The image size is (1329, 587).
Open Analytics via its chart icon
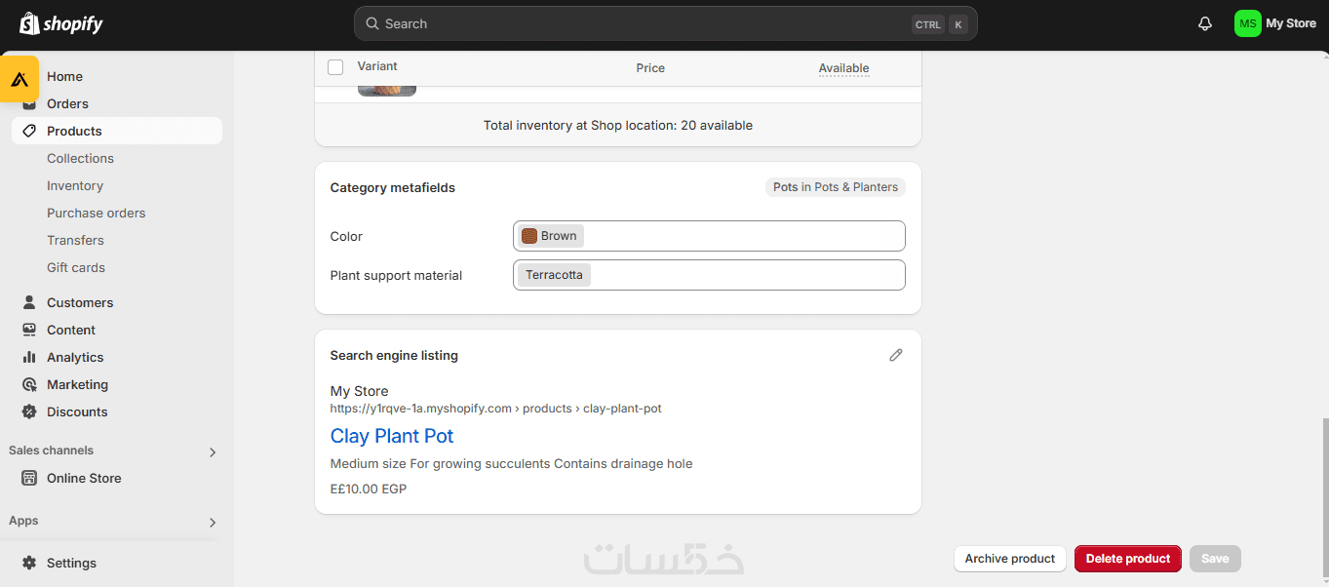(29, 357)
